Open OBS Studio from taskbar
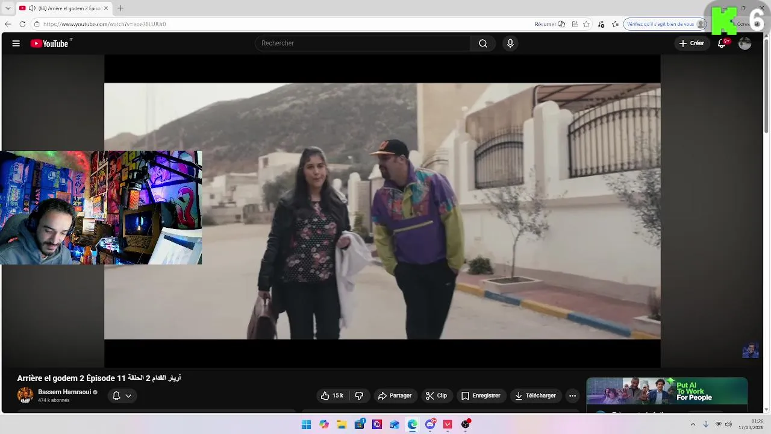Viewport: 771px width, 434px height. [x=466, y=424]
